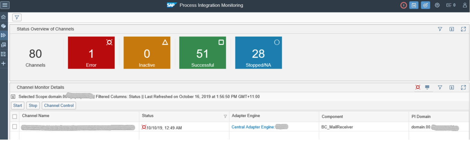Select the active monitoring tab in sidebar
The image size is (470, 142).
4,35
